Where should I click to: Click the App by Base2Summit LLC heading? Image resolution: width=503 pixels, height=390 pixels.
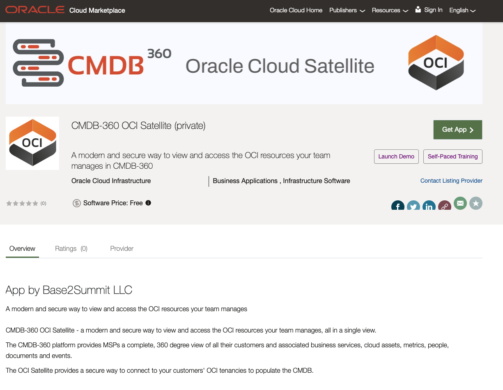pos(69,290)
